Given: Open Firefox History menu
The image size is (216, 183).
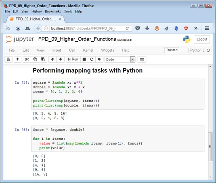Looking at the screenshot, I should [x=37, y=11].
